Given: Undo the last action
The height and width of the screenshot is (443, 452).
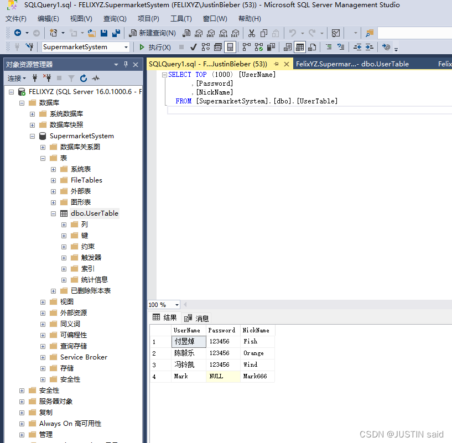Looking at the screenshot, I should (293, 33).
